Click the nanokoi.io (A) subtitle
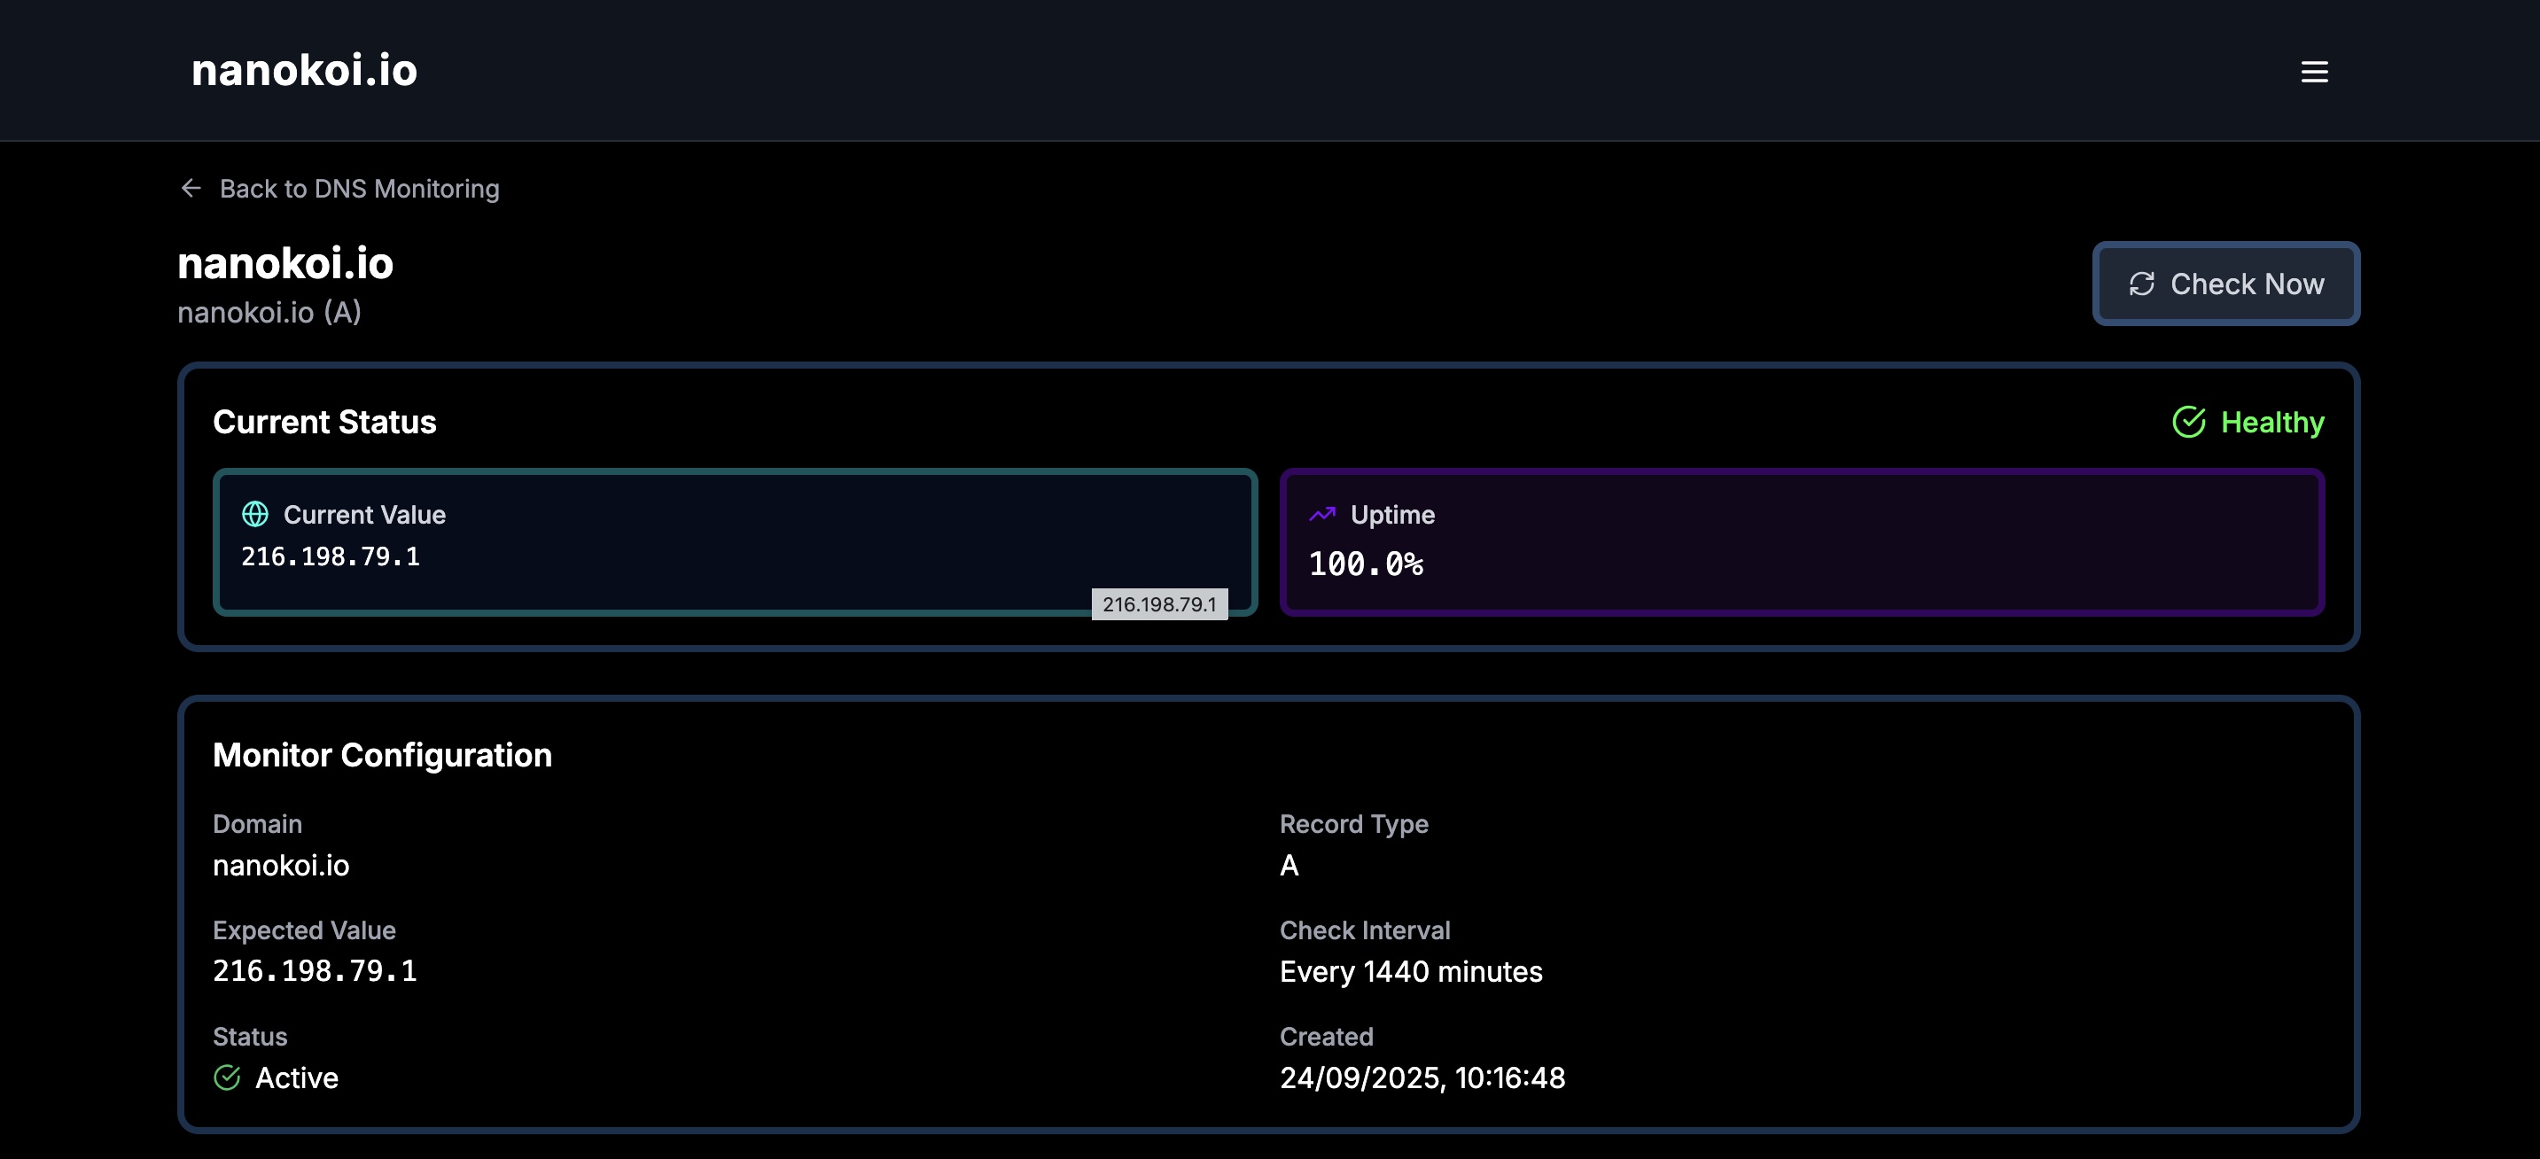Viewport: 2540px width, 1159px height. pyautogui.click(x=269, y=313)
